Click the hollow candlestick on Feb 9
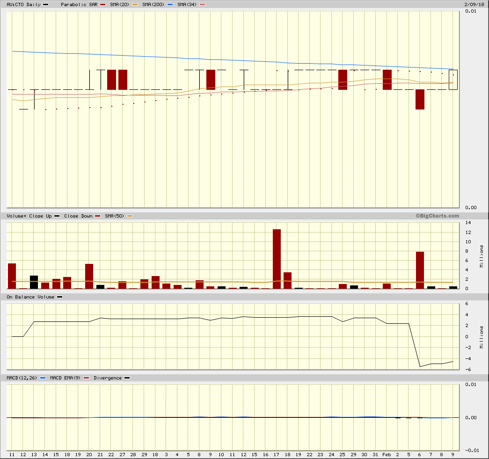Image resolution: width=489 pixels, height=459 pixels. 453,80
